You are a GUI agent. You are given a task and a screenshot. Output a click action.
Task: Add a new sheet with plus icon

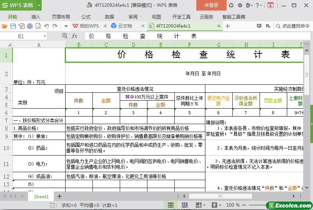point(59,196)
